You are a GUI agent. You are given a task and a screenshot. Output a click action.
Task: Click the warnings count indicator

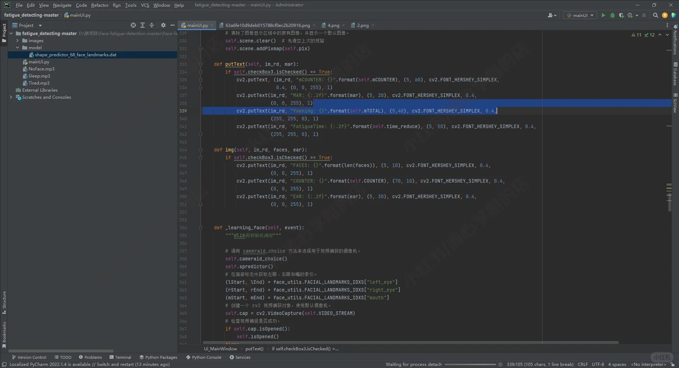[x=636, y=35]
